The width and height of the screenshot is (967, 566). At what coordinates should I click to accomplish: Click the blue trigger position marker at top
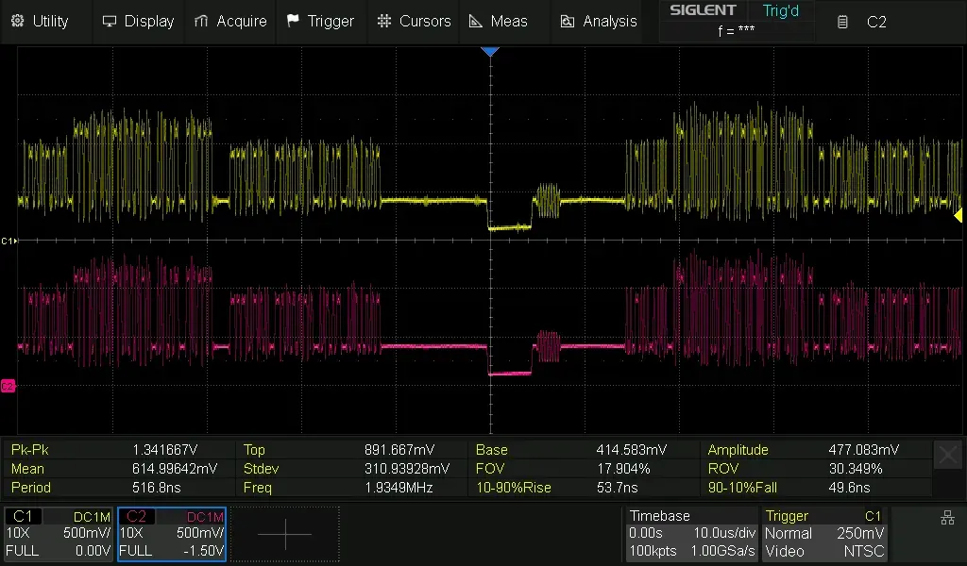pos(489,51)
